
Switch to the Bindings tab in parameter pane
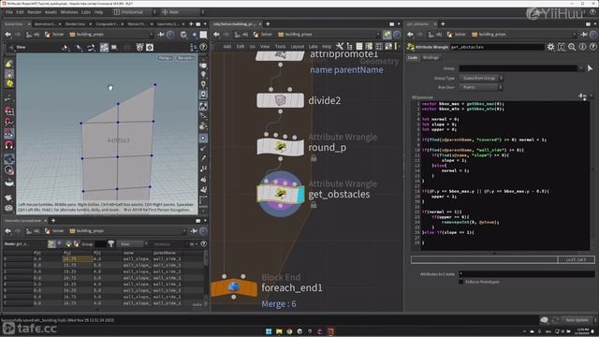(x=431, y=58)
